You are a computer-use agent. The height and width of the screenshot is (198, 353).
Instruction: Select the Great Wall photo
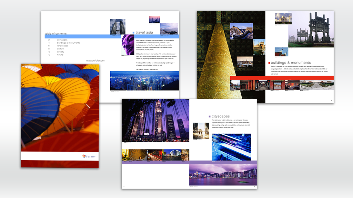tap(241, 31)
